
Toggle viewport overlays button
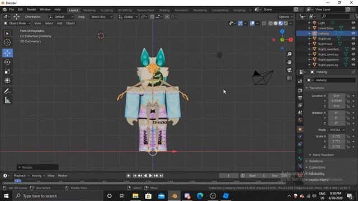(252, 23)
